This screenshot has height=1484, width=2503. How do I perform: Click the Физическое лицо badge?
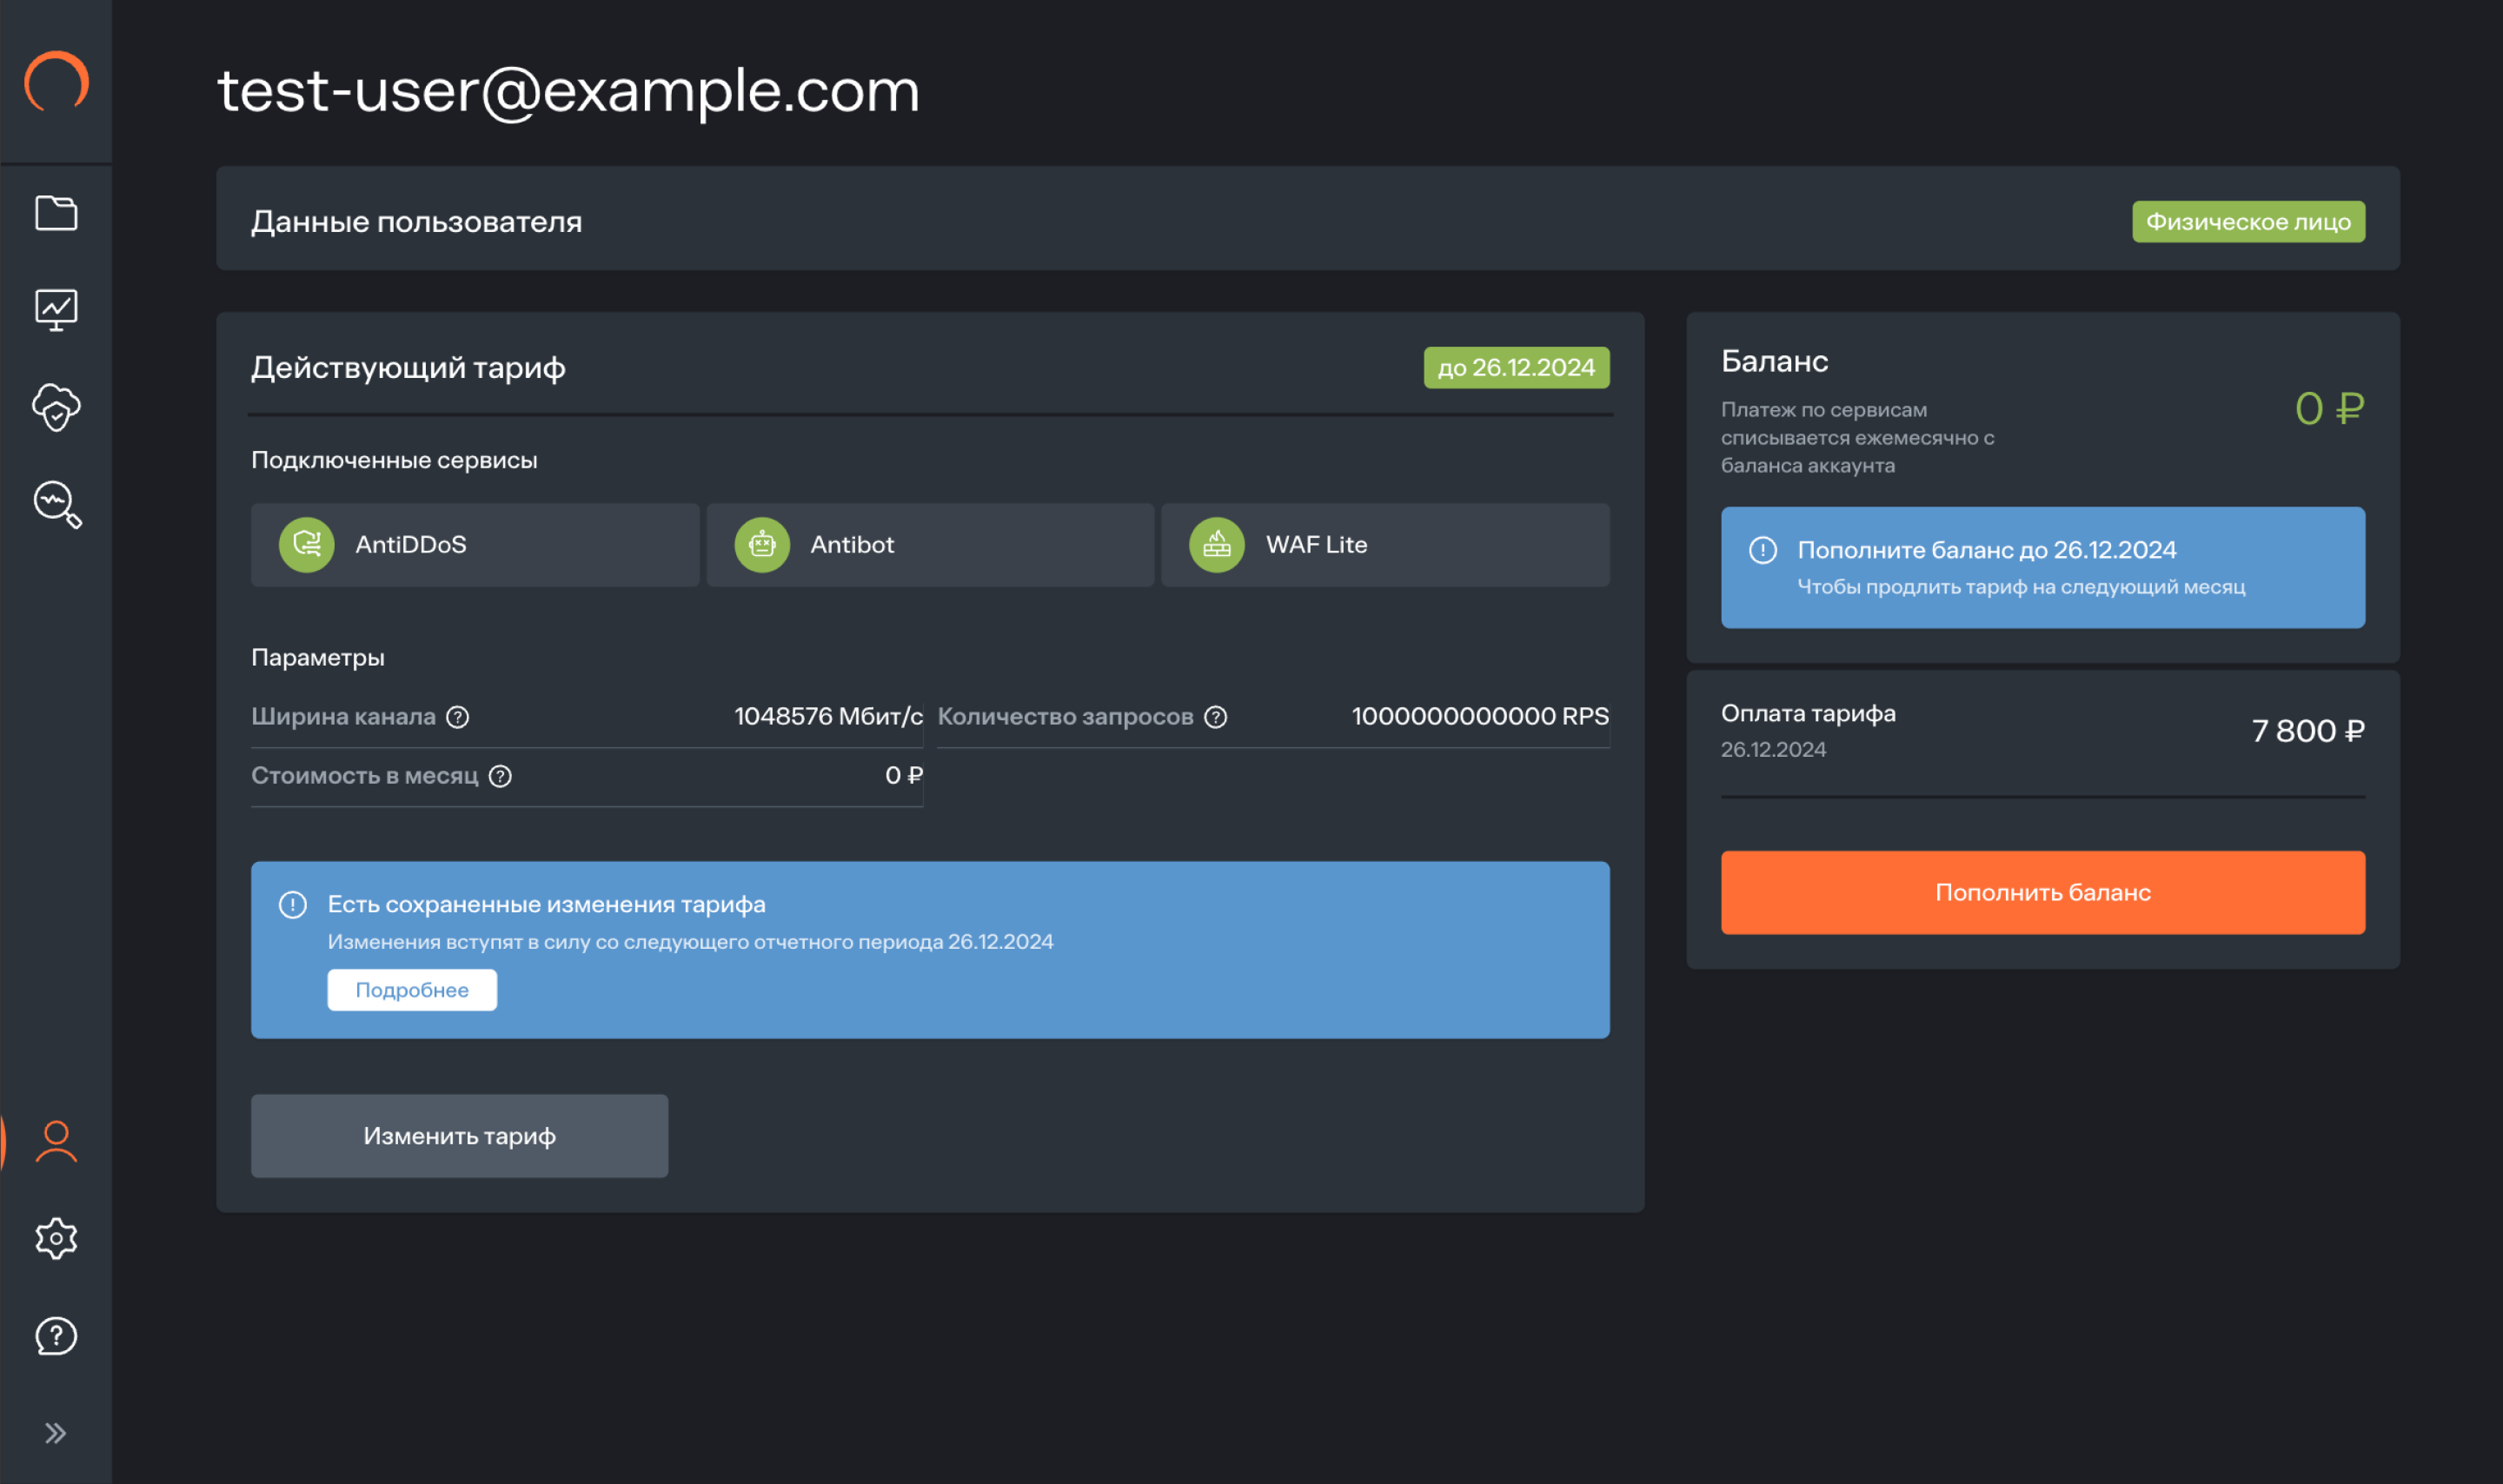coord(2248,222)
